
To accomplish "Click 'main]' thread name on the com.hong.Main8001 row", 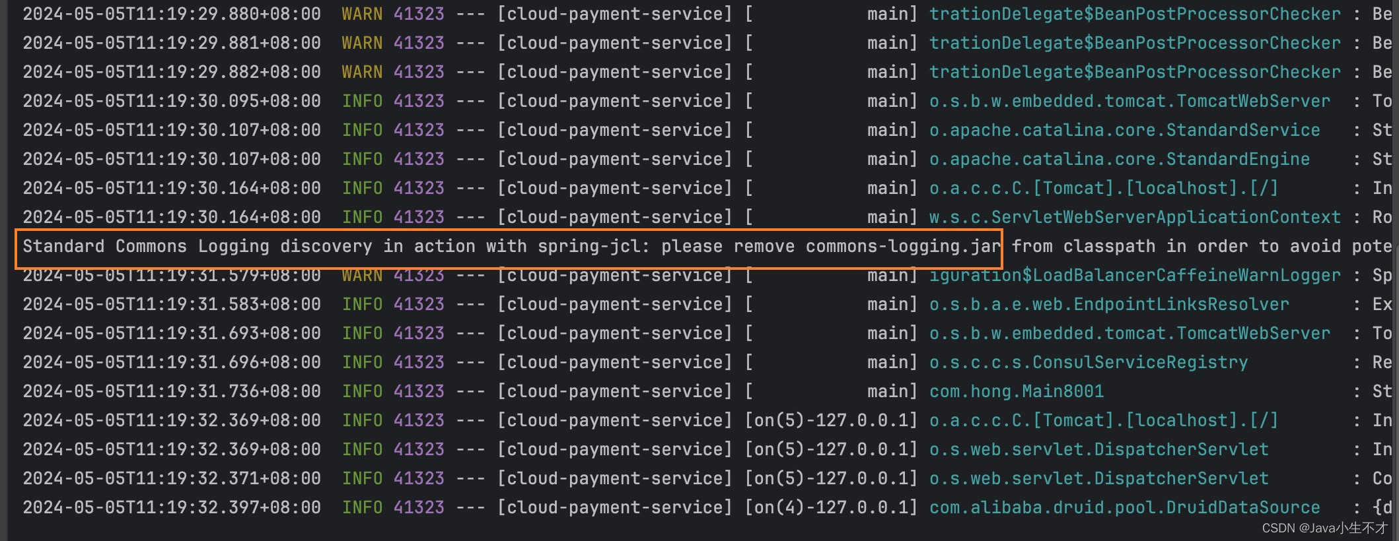I will 892,391.
